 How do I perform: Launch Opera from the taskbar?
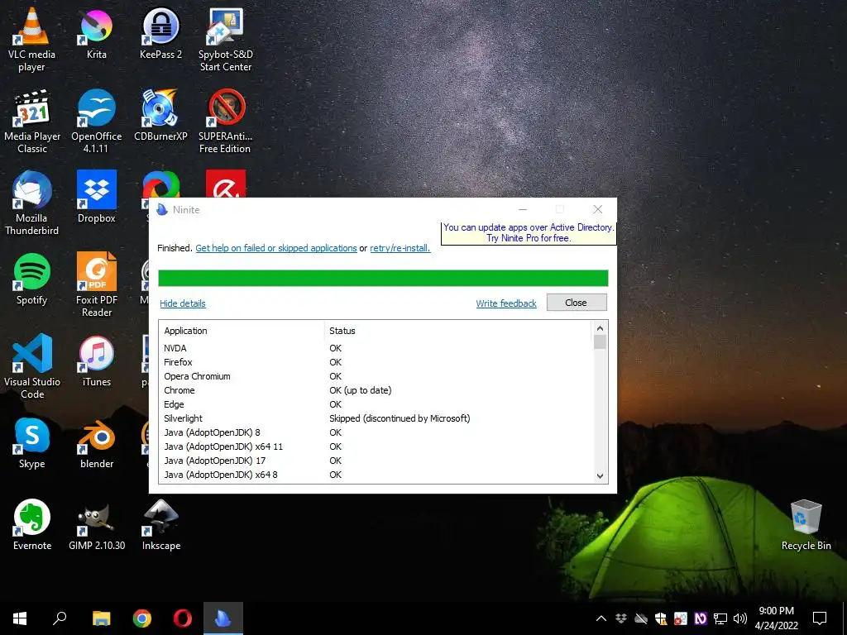pos(183,618)
